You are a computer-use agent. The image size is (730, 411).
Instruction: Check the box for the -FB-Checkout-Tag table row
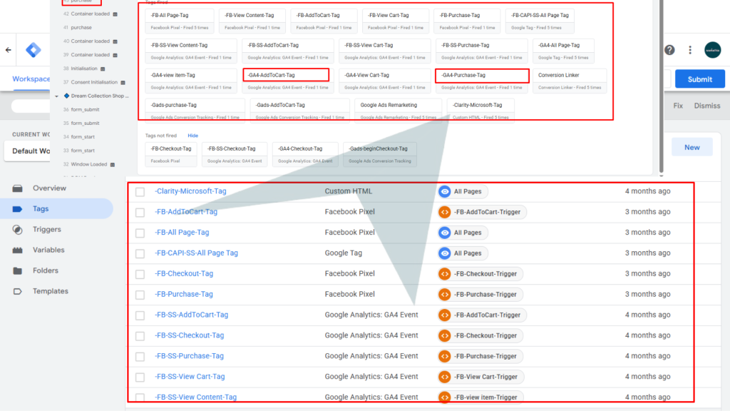point(140,274)
